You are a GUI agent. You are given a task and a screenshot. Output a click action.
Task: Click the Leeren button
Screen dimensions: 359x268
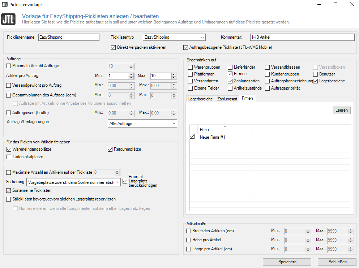click(341, 110)
